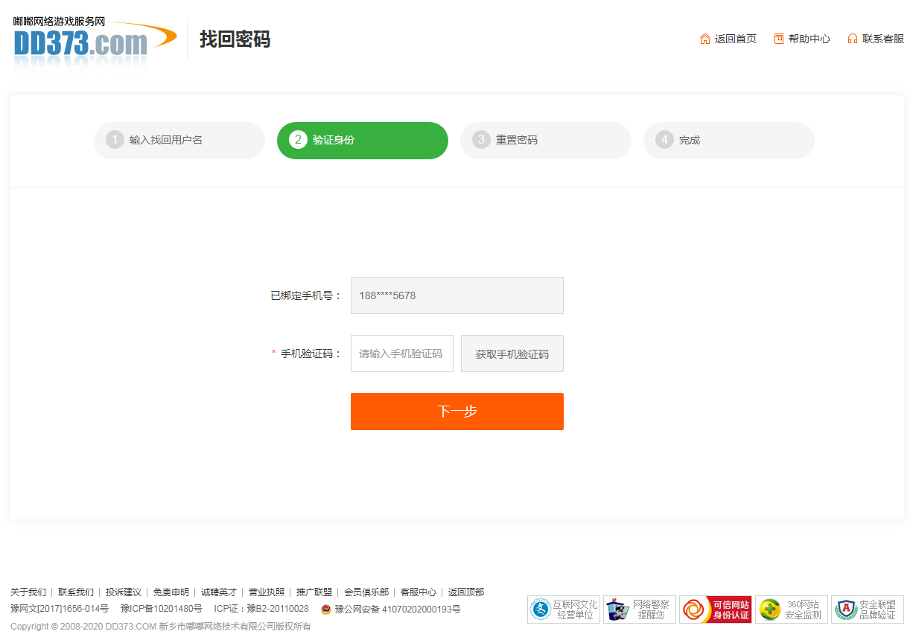Open the 互联网文化经营单位 badge

(x=564, y=610)
